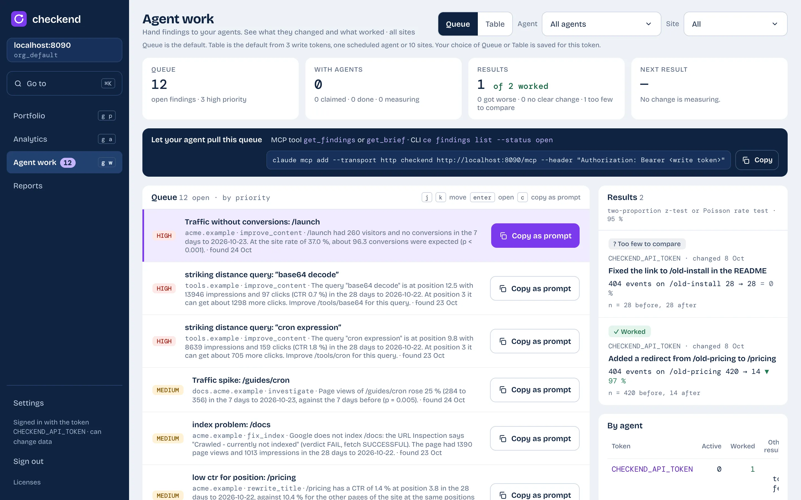Open the Licenses link
This screenshot has width=801, height=500.
[27, 482]
